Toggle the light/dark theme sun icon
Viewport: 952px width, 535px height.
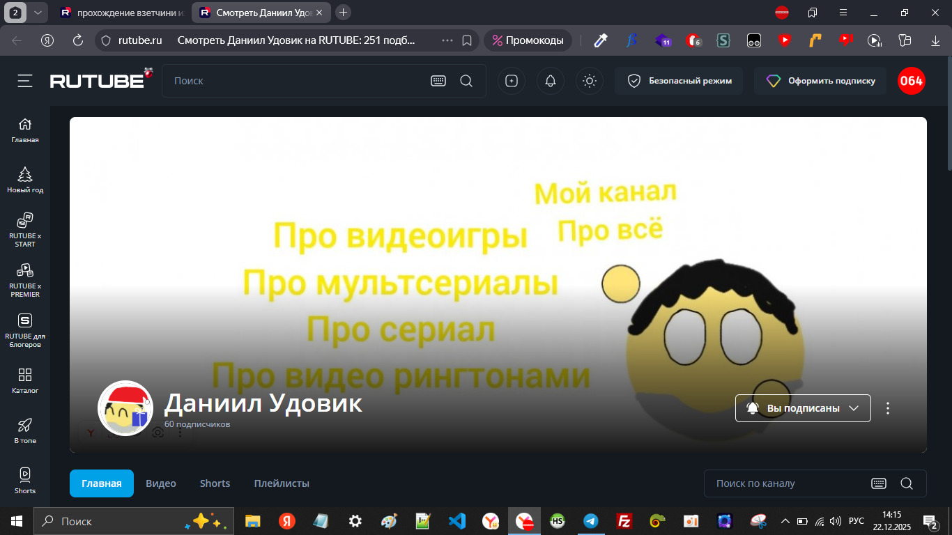click(590, 81)
